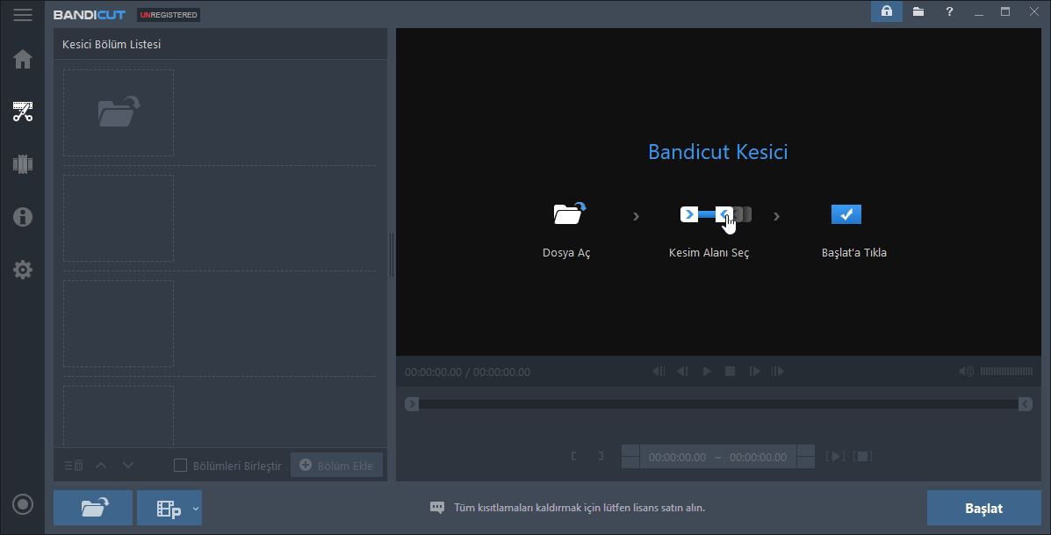Open the output folder icon in title bar

click(918, 11)
